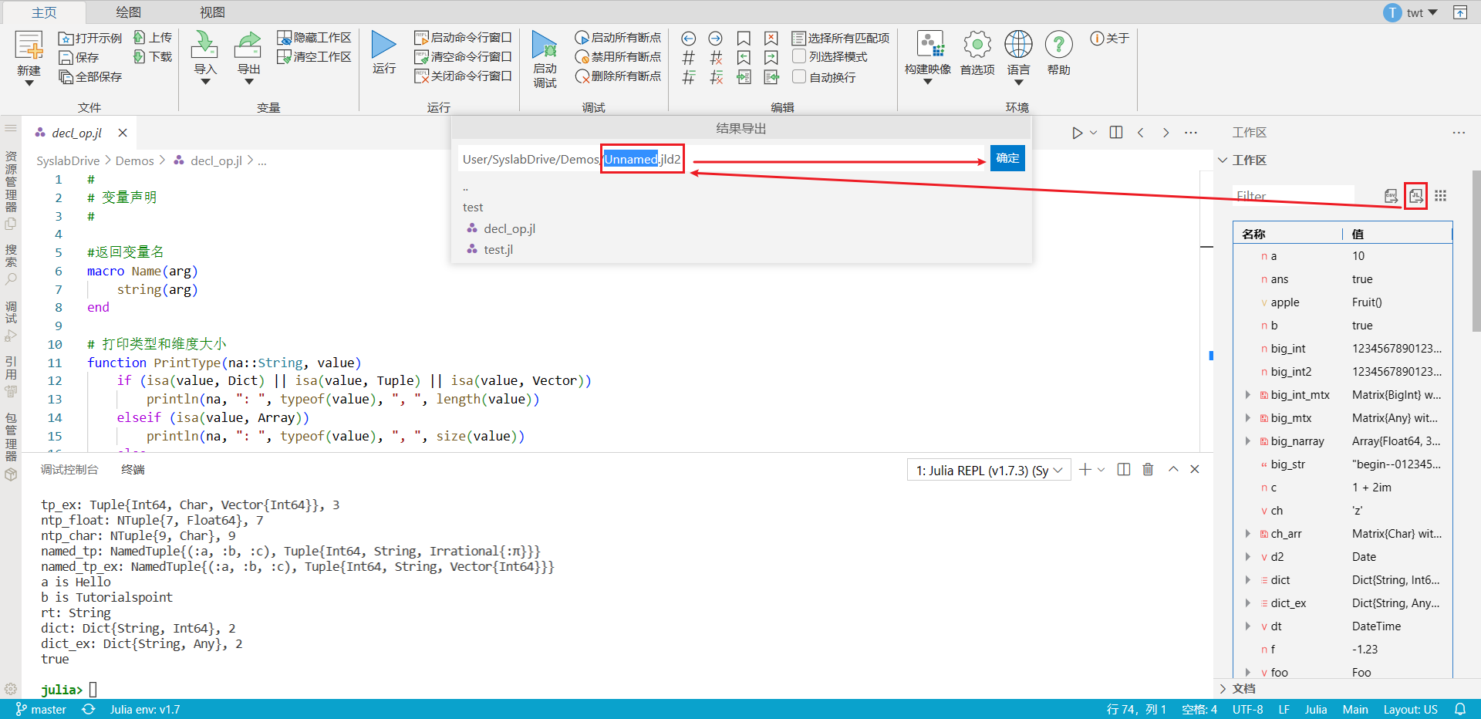
Task: Click the clear bookmarks icon with red X
Action: [771, 39]
